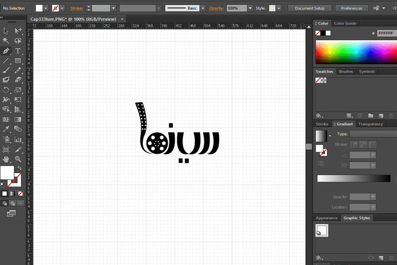Open the Transparency panel tab

pyautogui.click(x=370, y=124)
